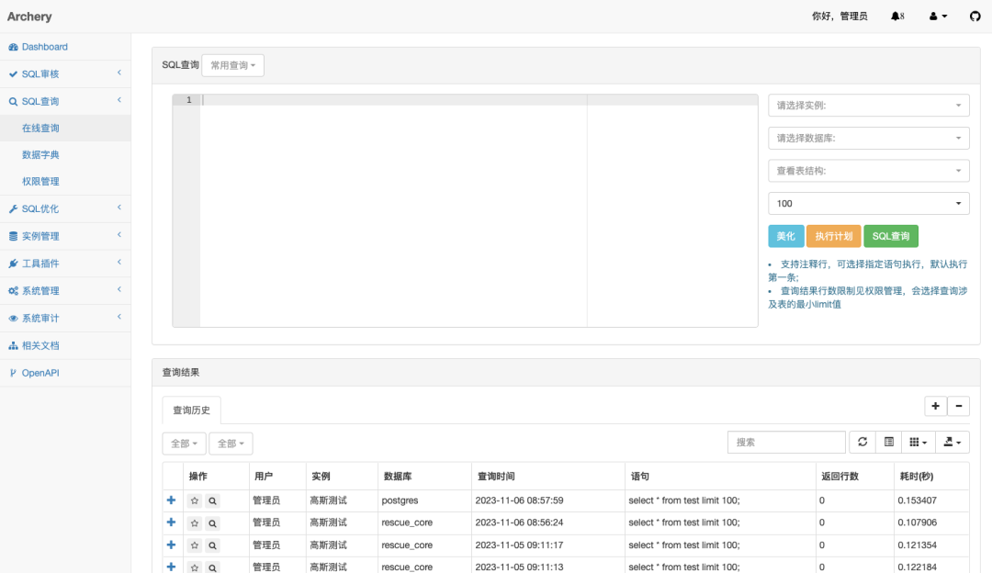The height and width of the screenshot is (573, 992).
Task: Open the 查看表结构 dropdown
Action: pos(869,171)
